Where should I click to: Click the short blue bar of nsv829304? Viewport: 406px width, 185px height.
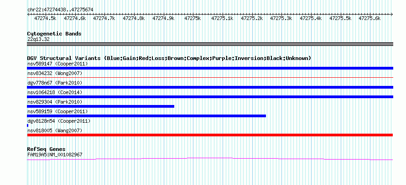tap(100, 106)
